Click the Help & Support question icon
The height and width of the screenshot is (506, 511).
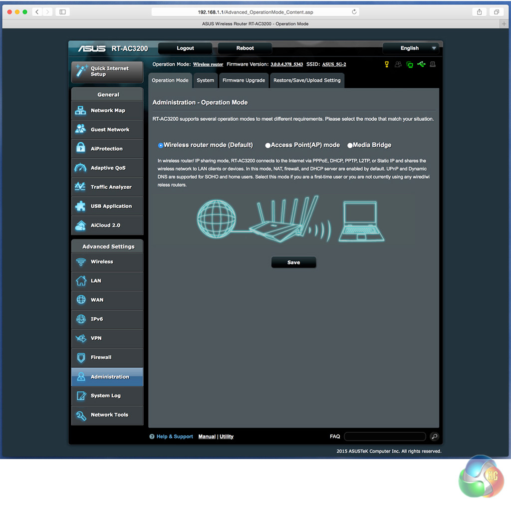pos(152,437)
